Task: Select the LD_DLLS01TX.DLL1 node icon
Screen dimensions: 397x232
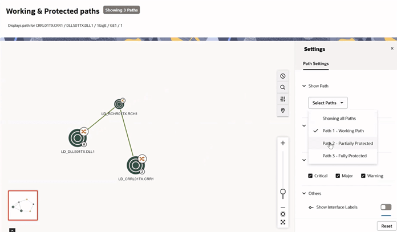Action: pyautogui.click(x=78, y=137)
